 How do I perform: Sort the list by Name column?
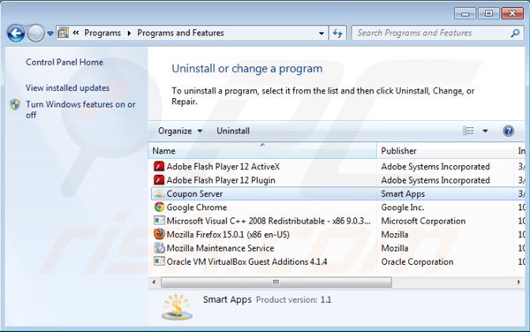click(x=262, y=151)
